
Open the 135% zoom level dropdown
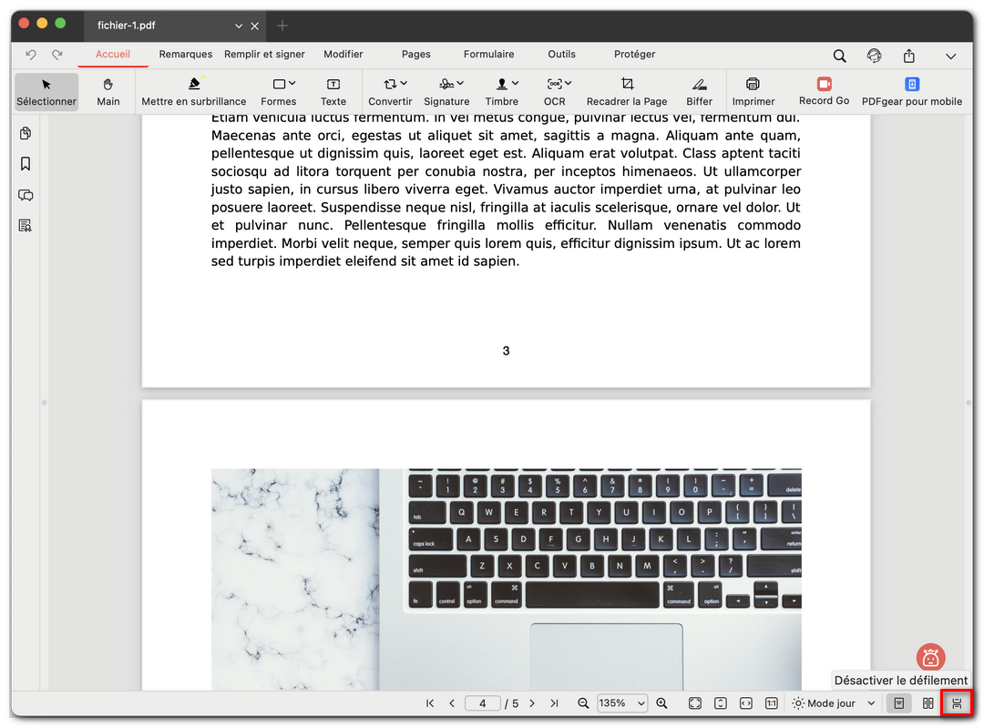[x=622, y=703]
